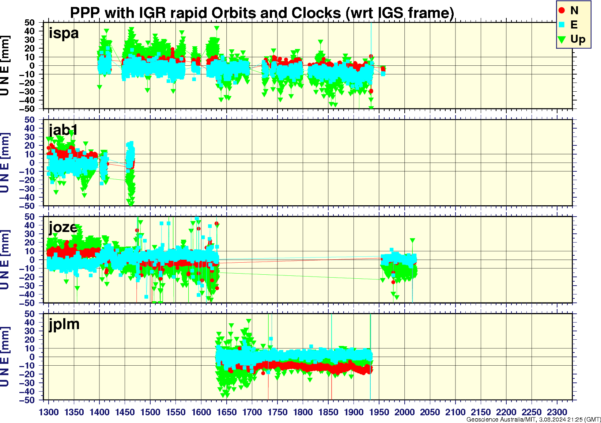
Task: Click x-axis tick label 1950
Action: point(379,412)
